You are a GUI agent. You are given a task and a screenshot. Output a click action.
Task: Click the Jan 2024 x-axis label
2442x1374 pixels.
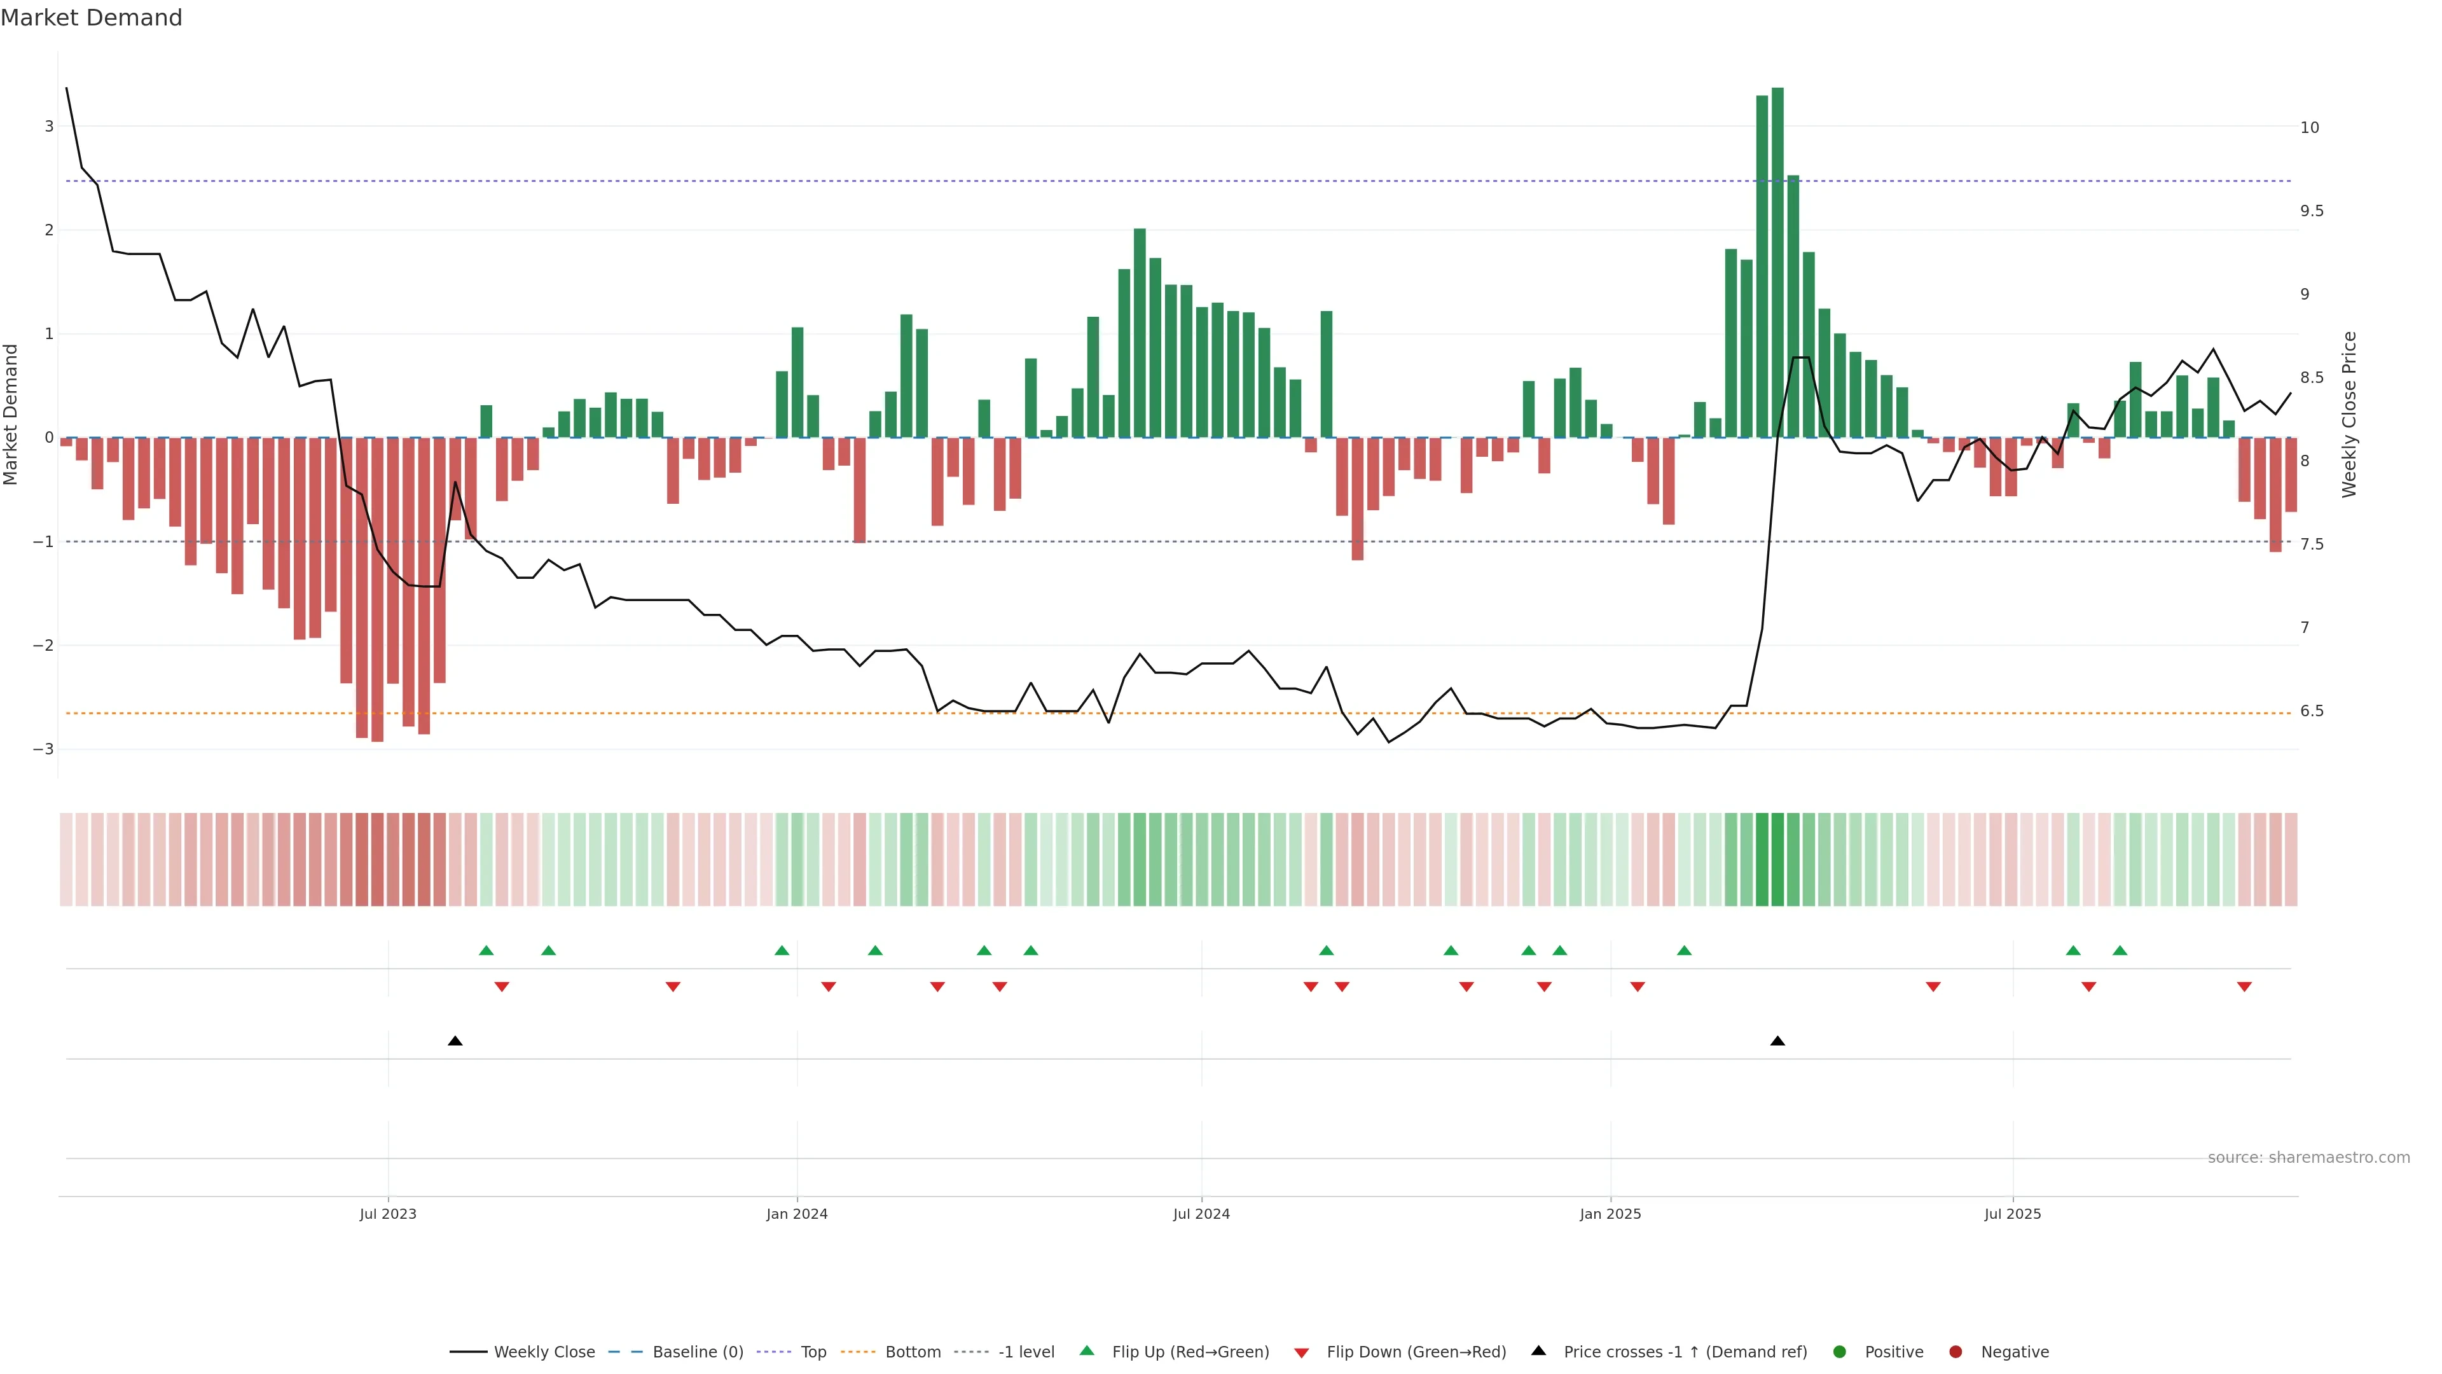point(796,1214)
